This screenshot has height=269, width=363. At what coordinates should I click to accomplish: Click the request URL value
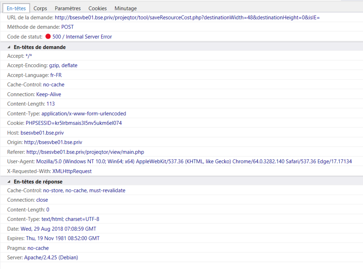(187, 17)
